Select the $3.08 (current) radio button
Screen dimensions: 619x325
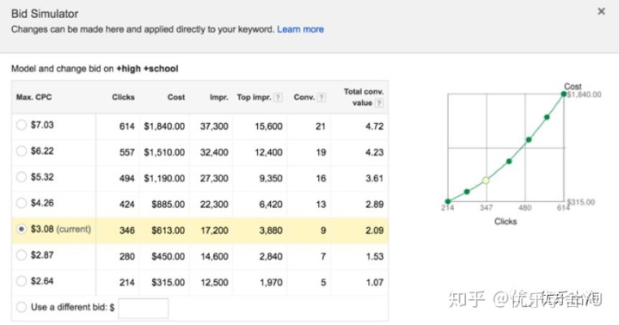21,229
